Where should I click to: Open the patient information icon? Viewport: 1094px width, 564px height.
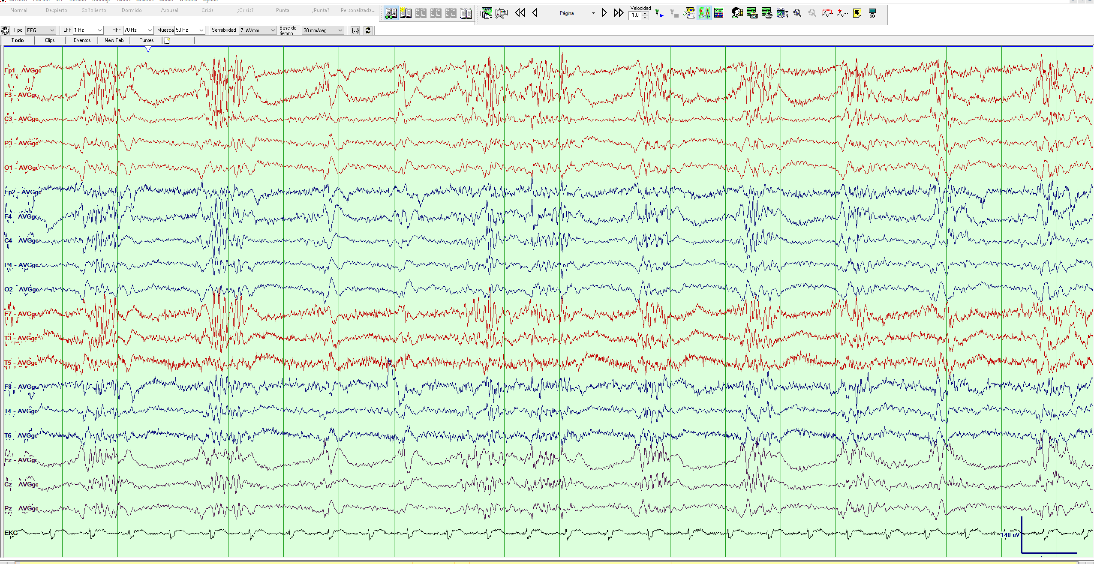737,13
